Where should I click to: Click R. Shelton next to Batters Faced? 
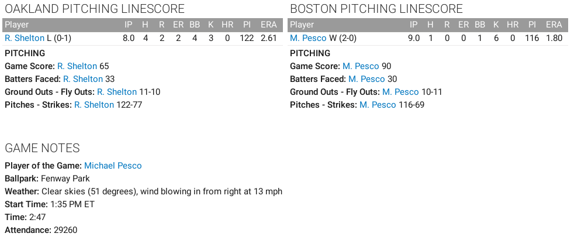(83, 79)
